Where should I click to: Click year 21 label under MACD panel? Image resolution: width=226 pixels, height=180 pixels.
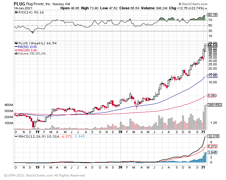pos(203,167)
